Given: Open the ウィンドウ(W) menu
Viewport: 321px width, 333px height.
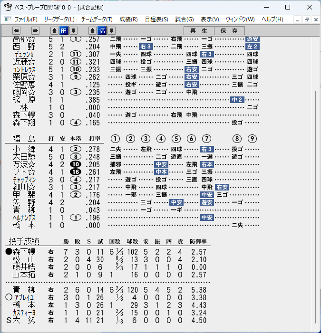Looking at the screenshot, I should (x=240, y=19).
